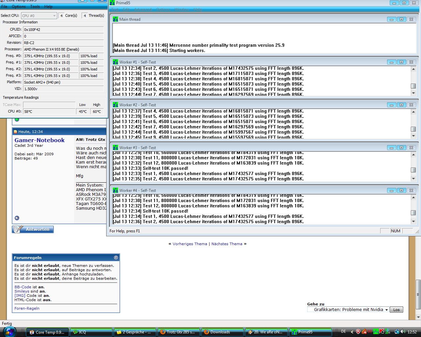Click the Kaspersky tray icon
Screen dimensions: 421x337
(x=382, y=332)
